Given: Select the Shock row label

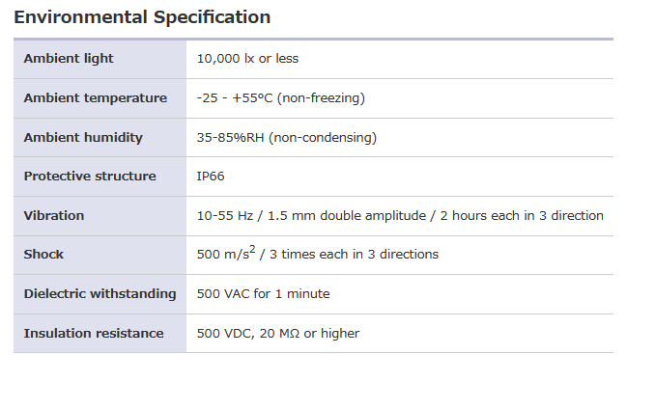Looking at the screenshot, I should 43,255.
